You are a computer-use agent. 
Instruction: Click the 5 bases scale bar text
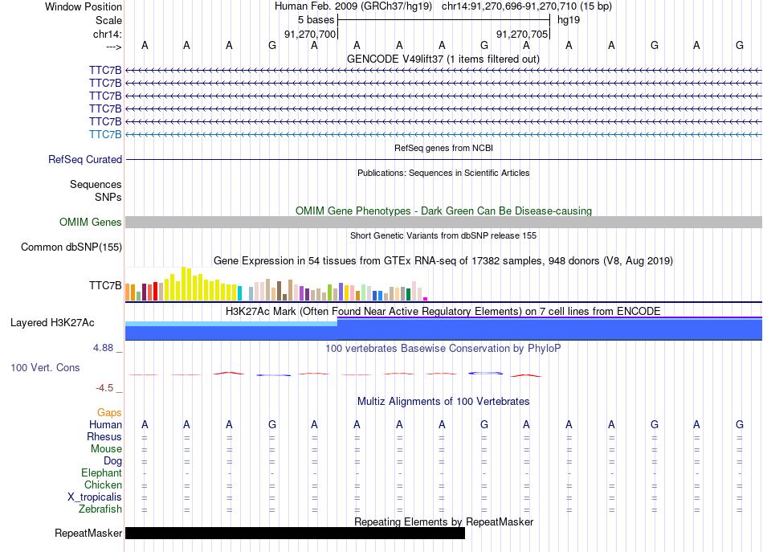point(316,20)
